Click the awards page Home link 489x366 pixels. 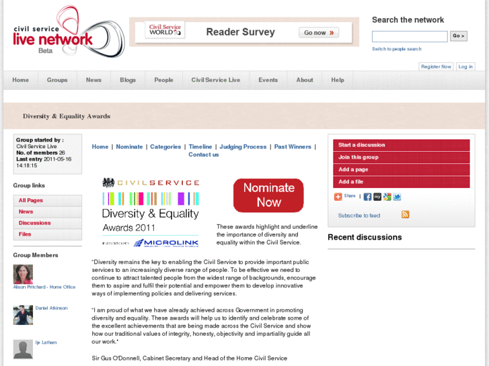pos(100,146)
